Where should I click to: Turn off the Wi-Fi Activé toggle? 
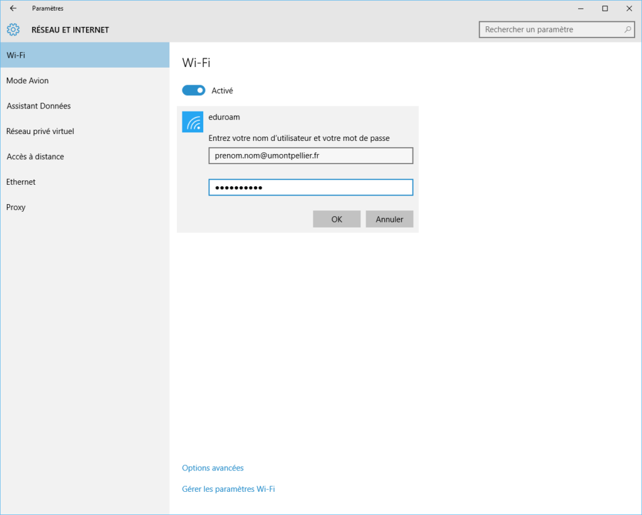(x=194, y=90)
